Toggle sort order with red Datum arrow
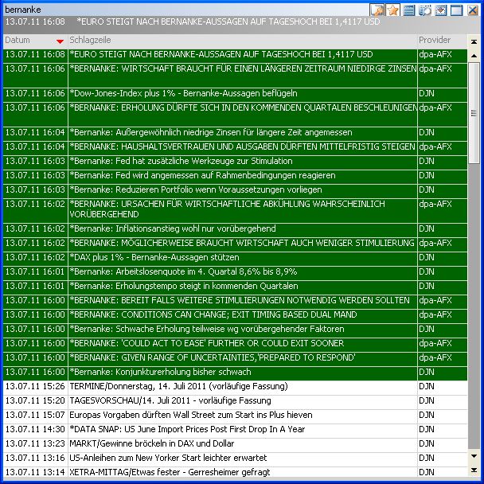The image size is (484, 484). [x=60, y=40]
